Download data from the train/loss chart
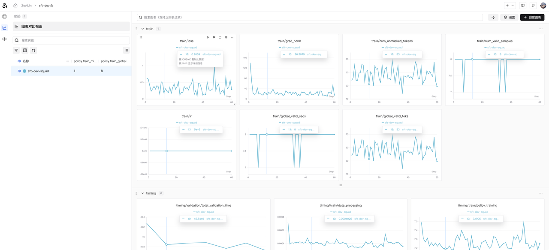 214,37
